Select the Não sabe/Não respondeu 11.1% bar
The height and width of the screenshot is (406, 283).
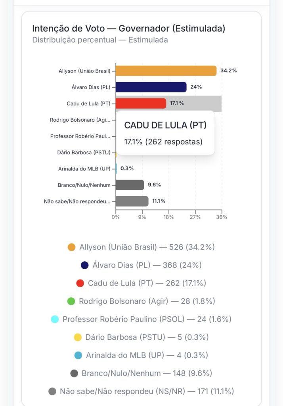(132, 201)
